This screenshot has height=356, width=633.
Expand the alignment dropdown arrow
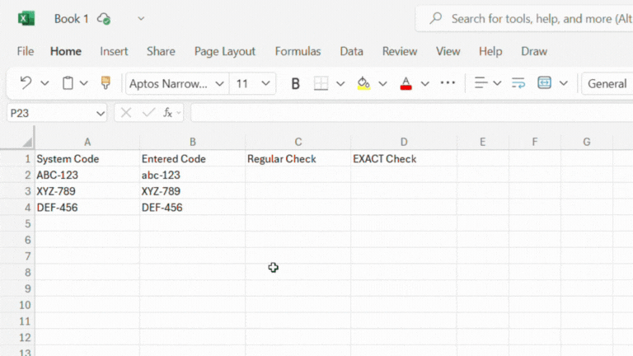[497, 83]
